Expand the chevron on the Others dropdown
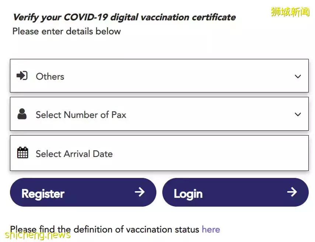Screen dimensions: 315x242 [x=298, y=77]
